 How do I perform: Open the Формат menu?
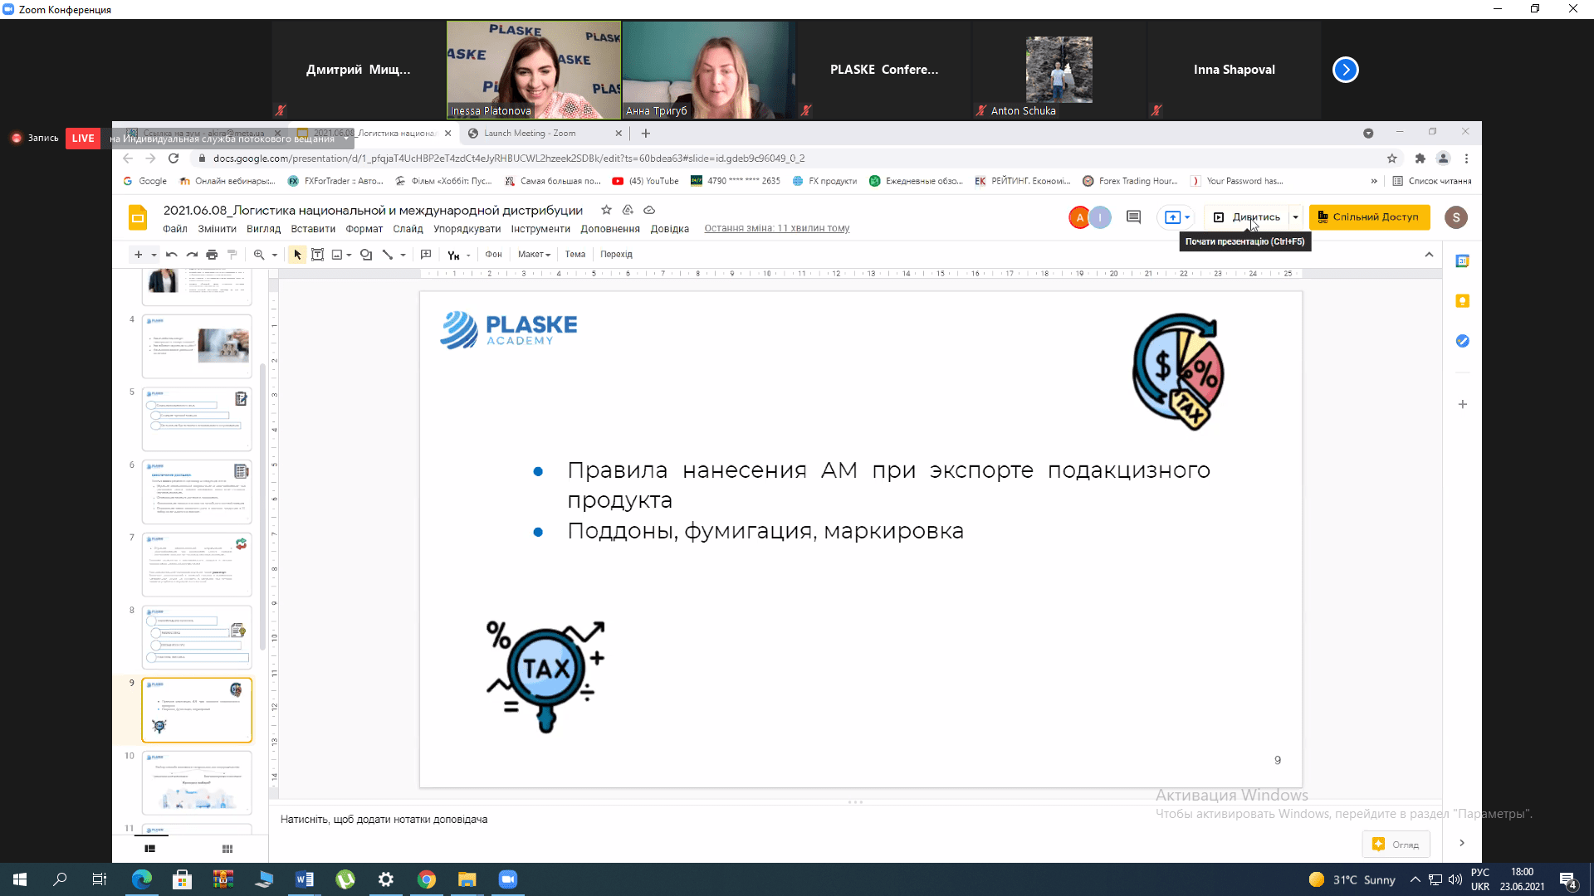click(x=364, y=229)
